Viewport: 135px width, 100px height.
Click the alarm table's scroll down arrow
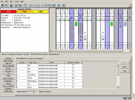pyautogui.click(x=118, y=87)
